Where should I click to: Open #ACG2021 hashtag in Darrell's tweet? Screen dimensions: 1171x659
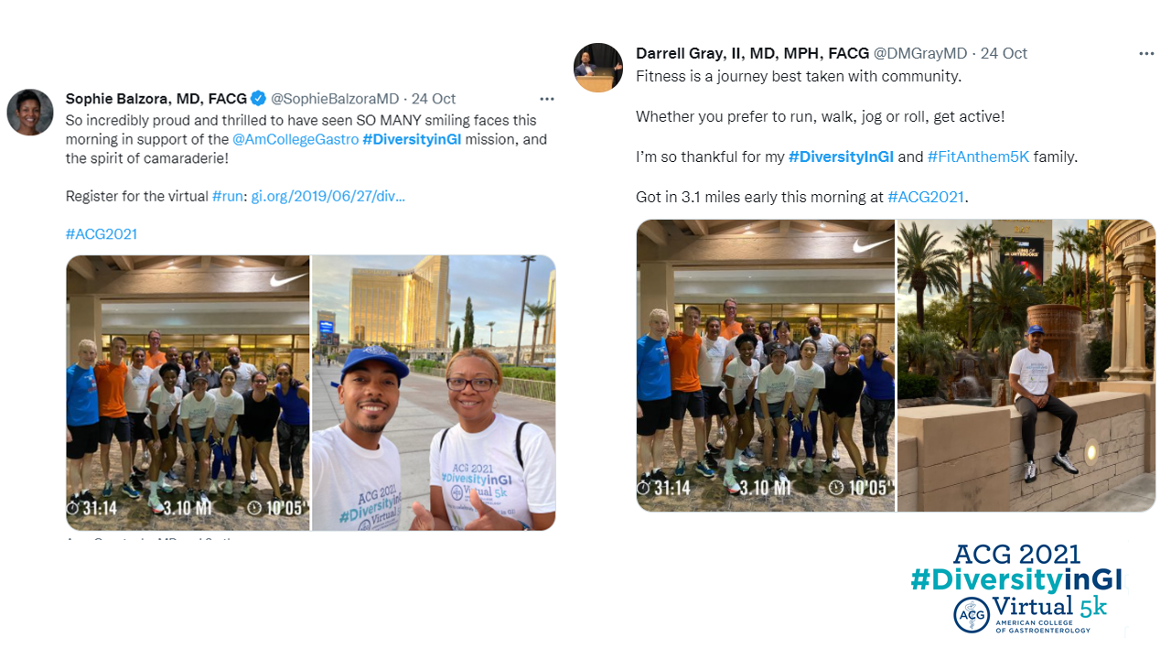(x=926, y=197)
